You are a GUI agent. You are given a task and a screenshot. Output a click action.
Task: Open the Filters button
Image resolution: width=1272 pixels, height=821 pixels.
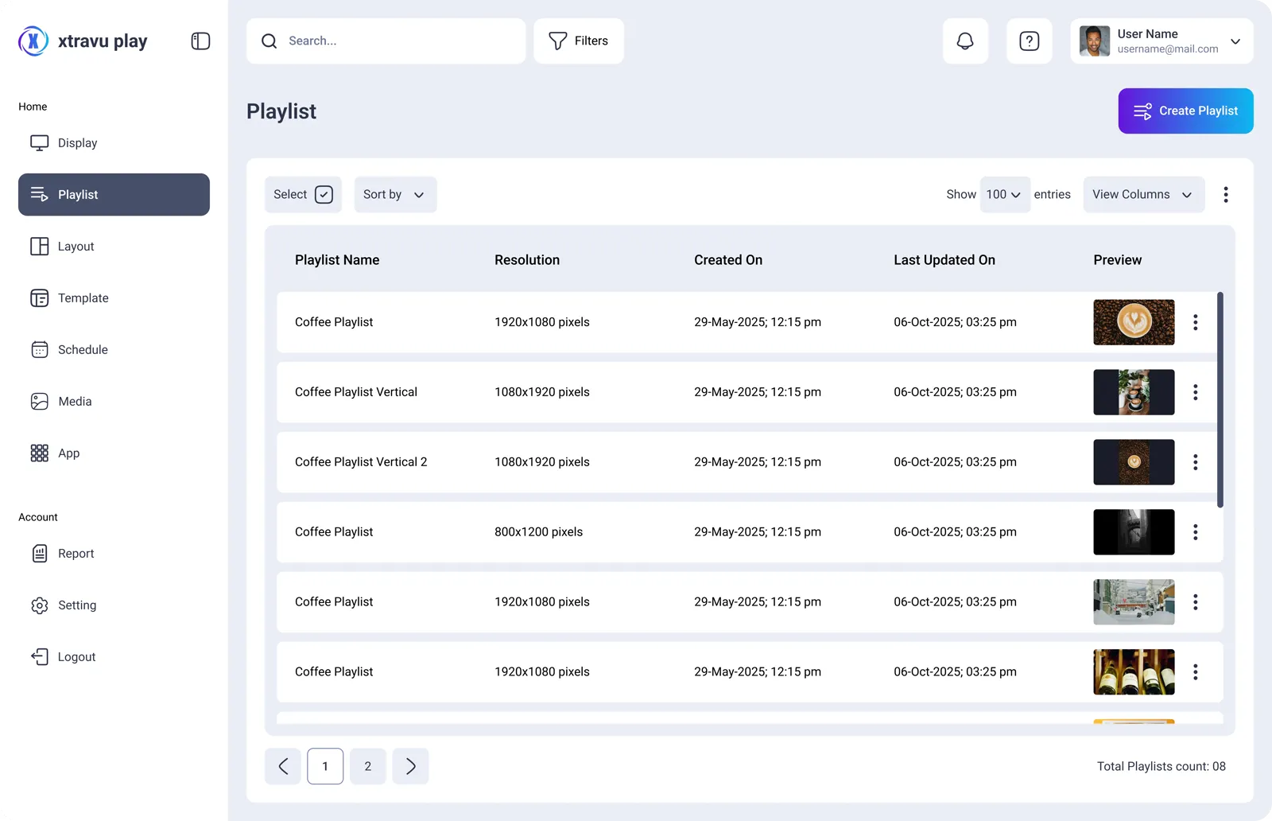(x=579, y=41)
